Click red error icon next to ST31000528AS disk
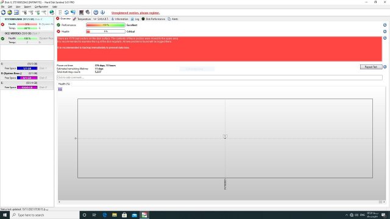Screen dimensions: 390x219 (2, 24)
